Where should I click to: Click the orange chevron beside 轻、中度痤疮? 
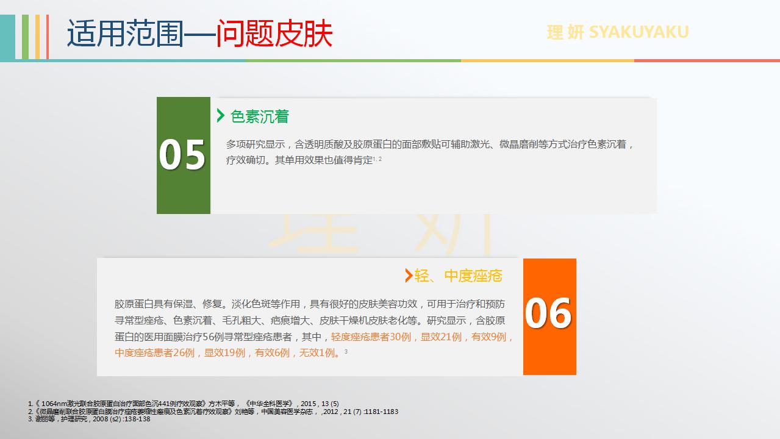(x=409, y=276)
